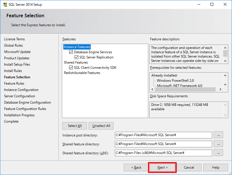Cancel the SQL Server setup
This screenshot has width=232, height=175.
pos(189,168)
